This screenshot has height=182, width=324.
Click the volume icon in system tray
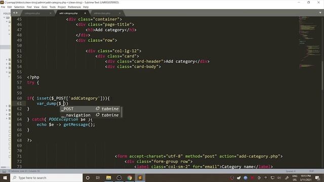(279, 177)
